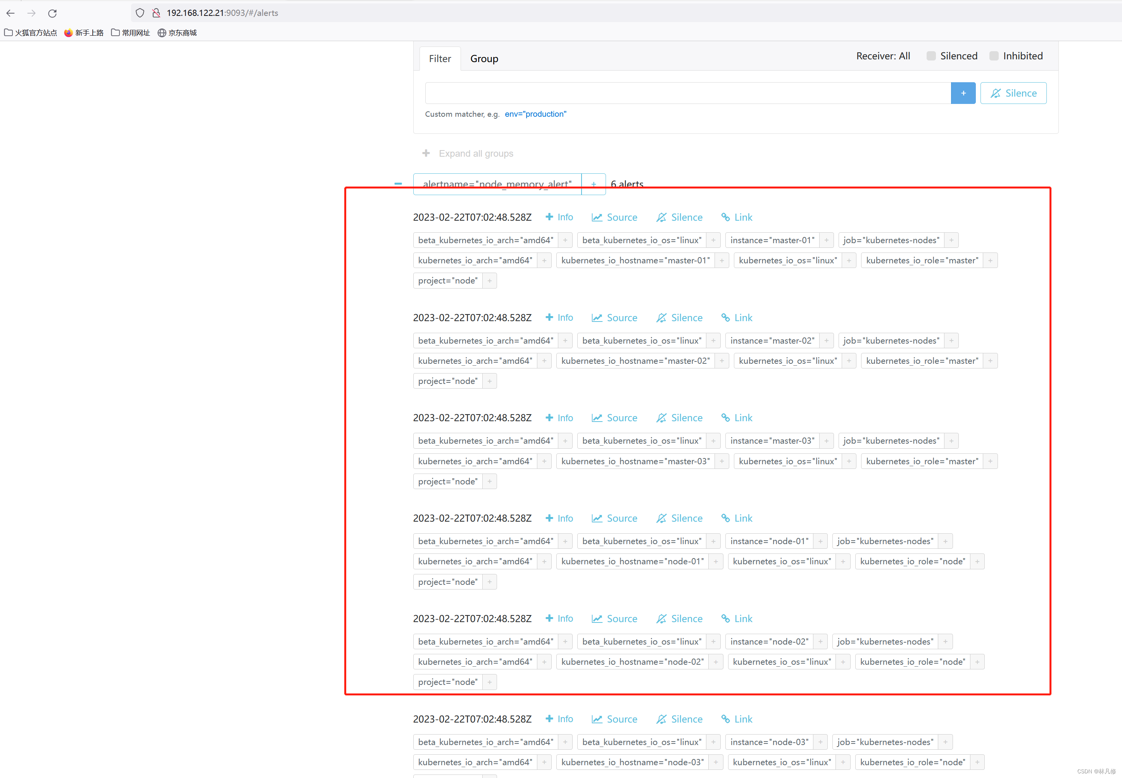Click the kubernetes_io_hostname="master-01" label text

pos(635,261)
